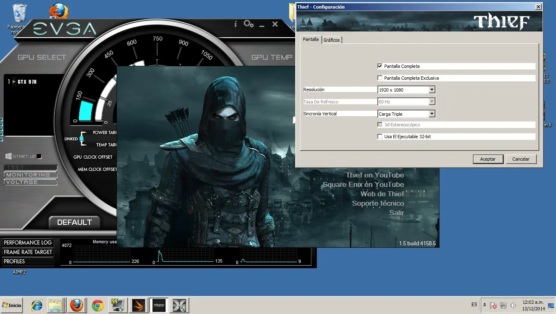
Task: Enable Usa El Ejecutable 32-bit checkbox
Action: (x=380, y=137)
